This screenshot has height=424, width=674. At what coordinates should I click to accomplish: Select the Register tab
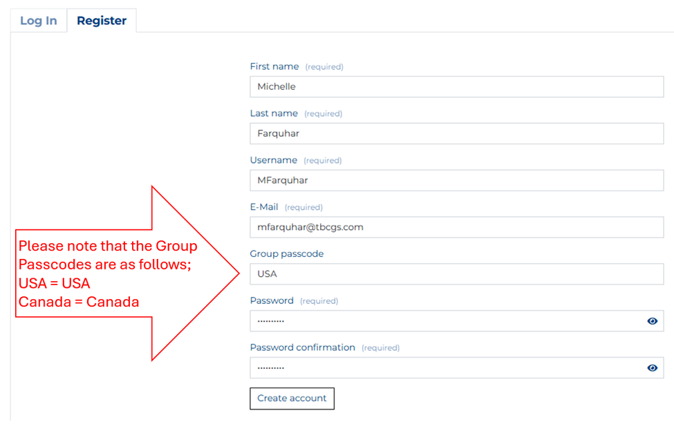(102, 21)
